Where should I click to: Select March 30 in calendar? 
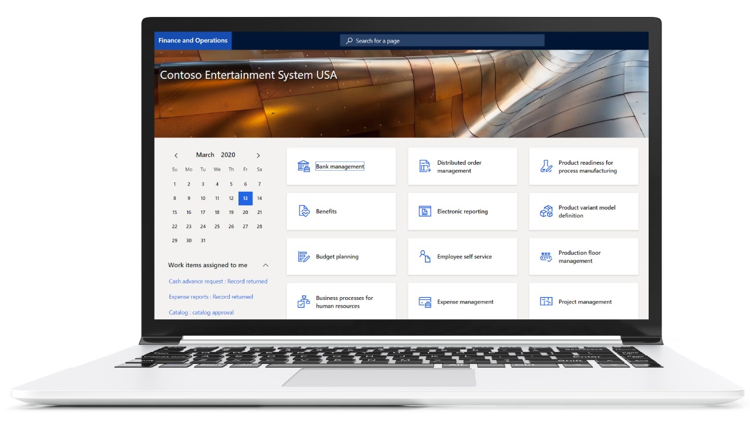point(189,240)
